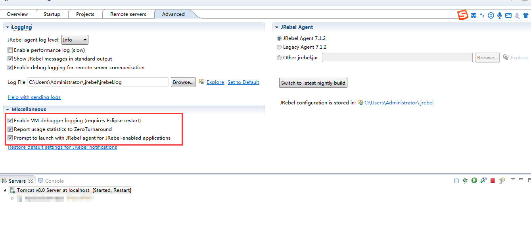This screenshot has height=229, width=531.
Task: Switch input language via the 英 indicator
Action: tap(473, 15)
